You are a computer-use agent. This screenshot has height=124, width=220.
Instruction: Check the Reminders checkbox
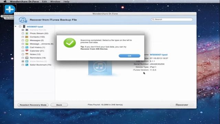[23, 58]
